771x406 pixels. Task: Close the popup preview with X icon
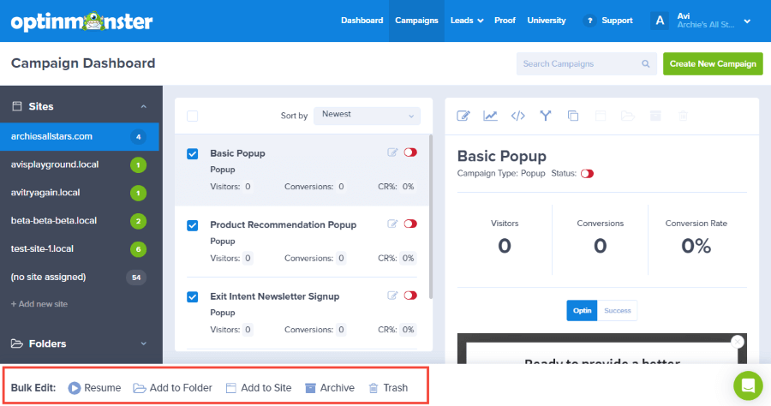(737, 342)
